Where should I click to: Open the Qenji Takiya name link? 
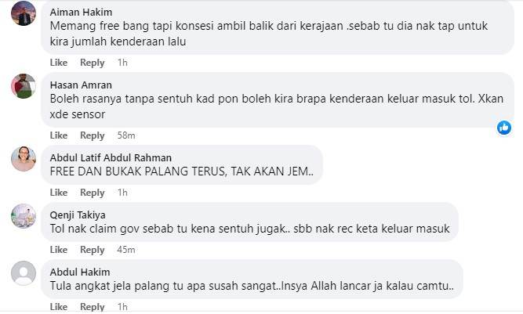78,215
